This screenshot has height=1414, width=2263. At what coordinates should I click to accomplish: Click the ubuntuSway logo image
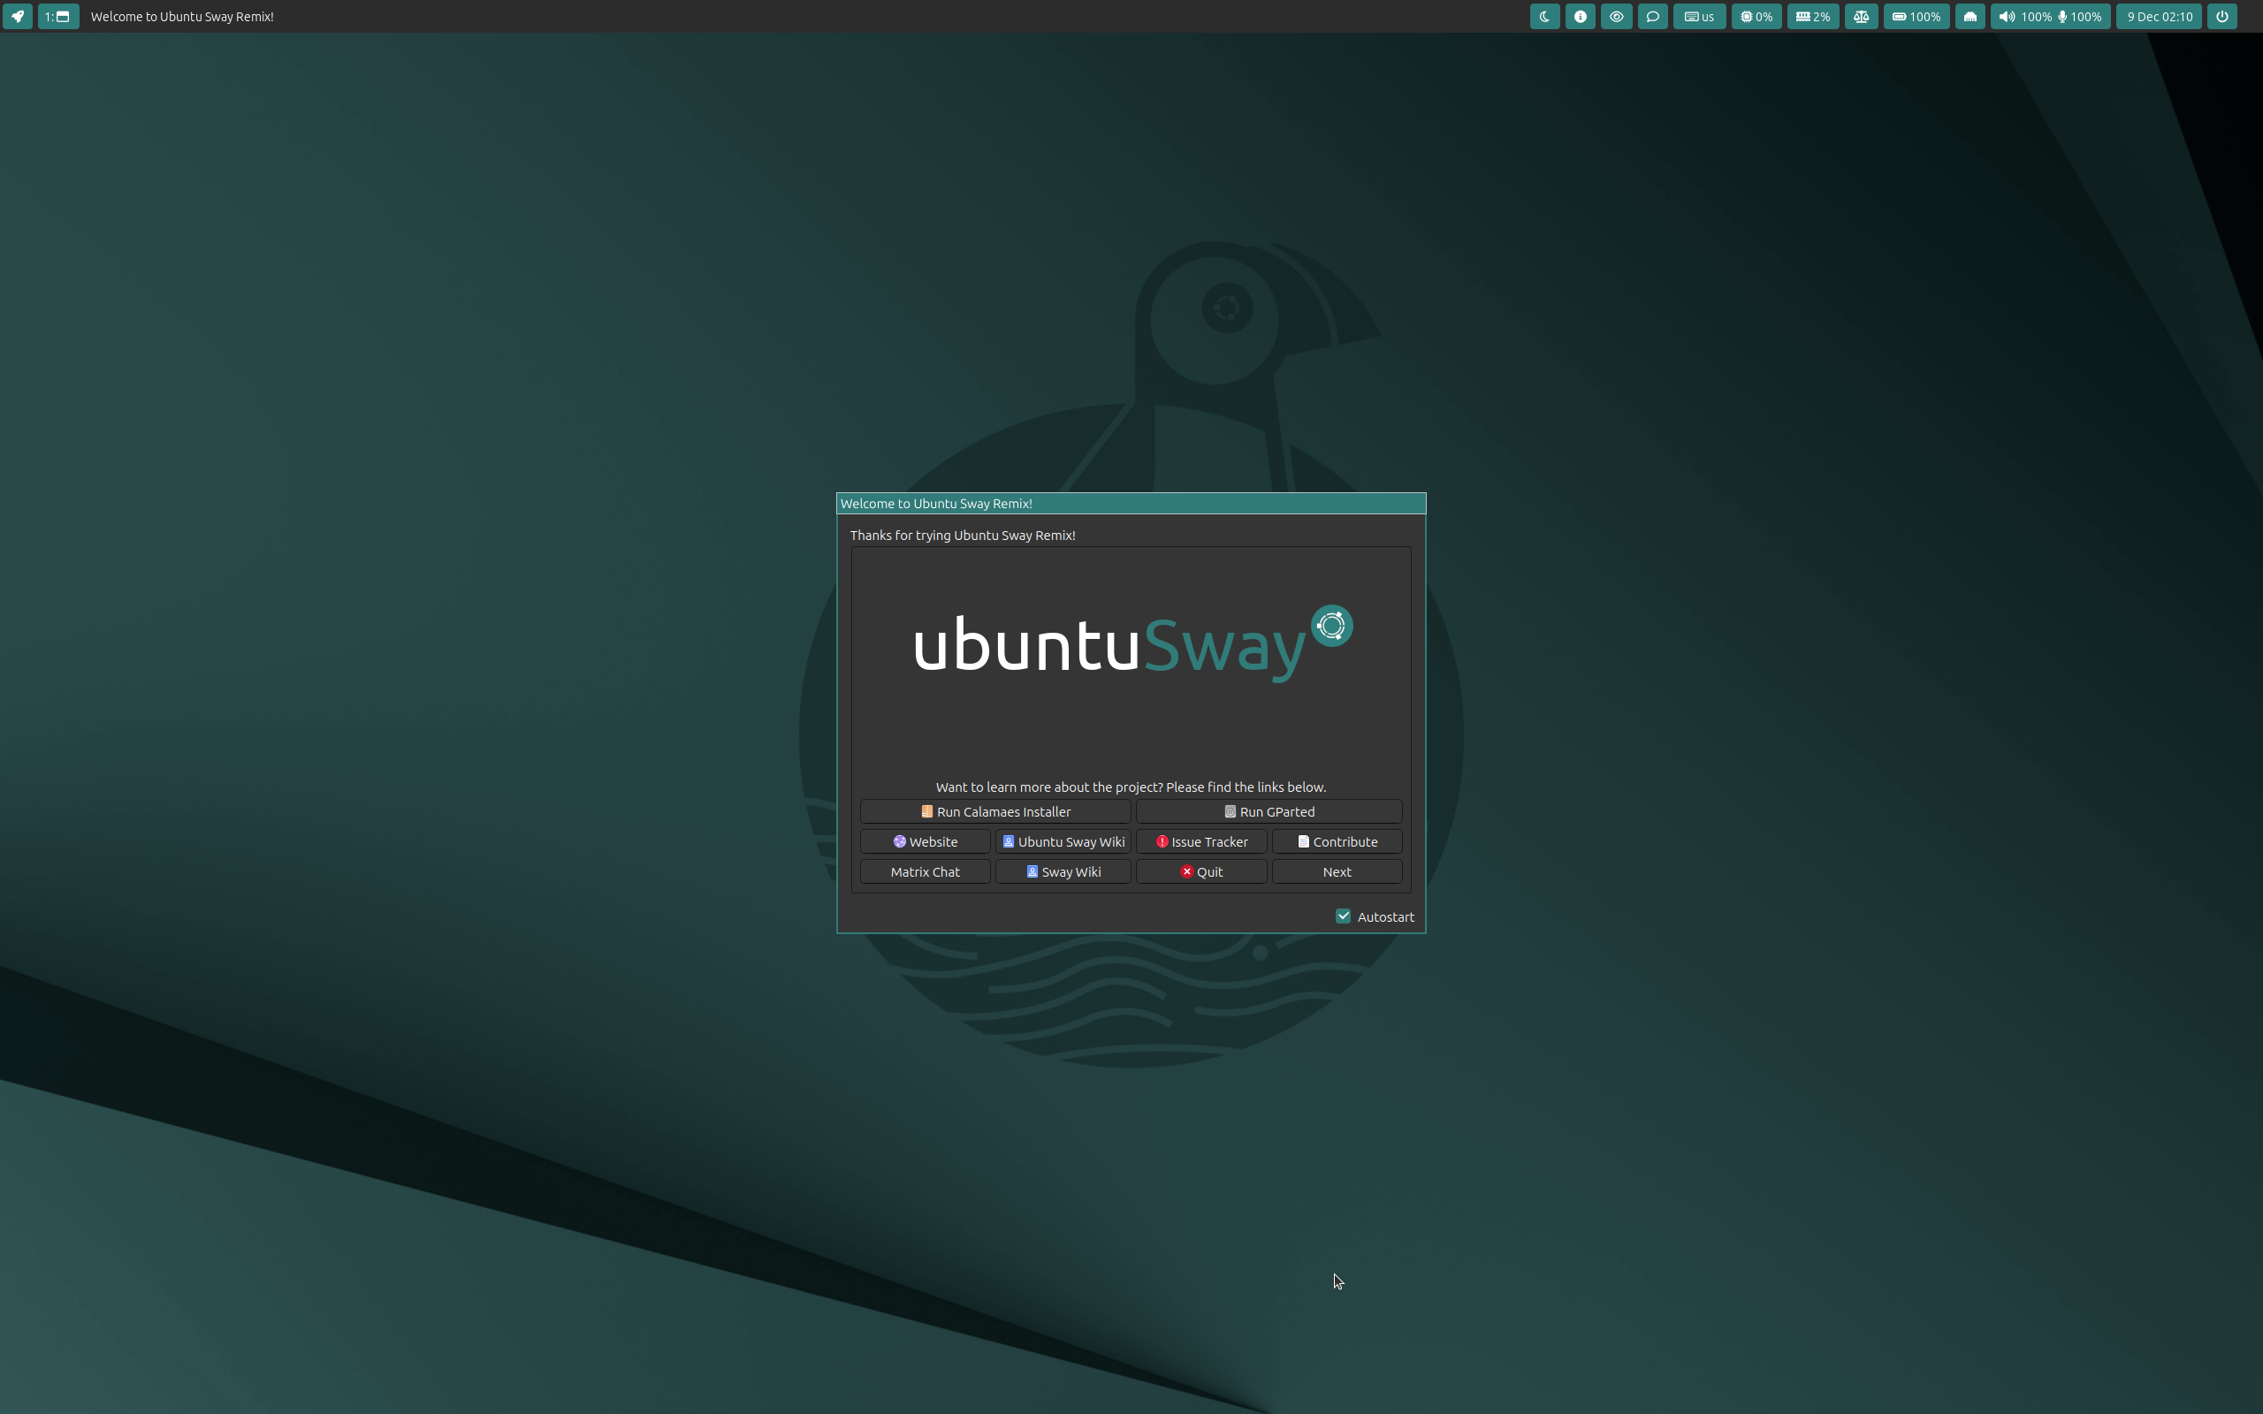tap(1132, 643)
